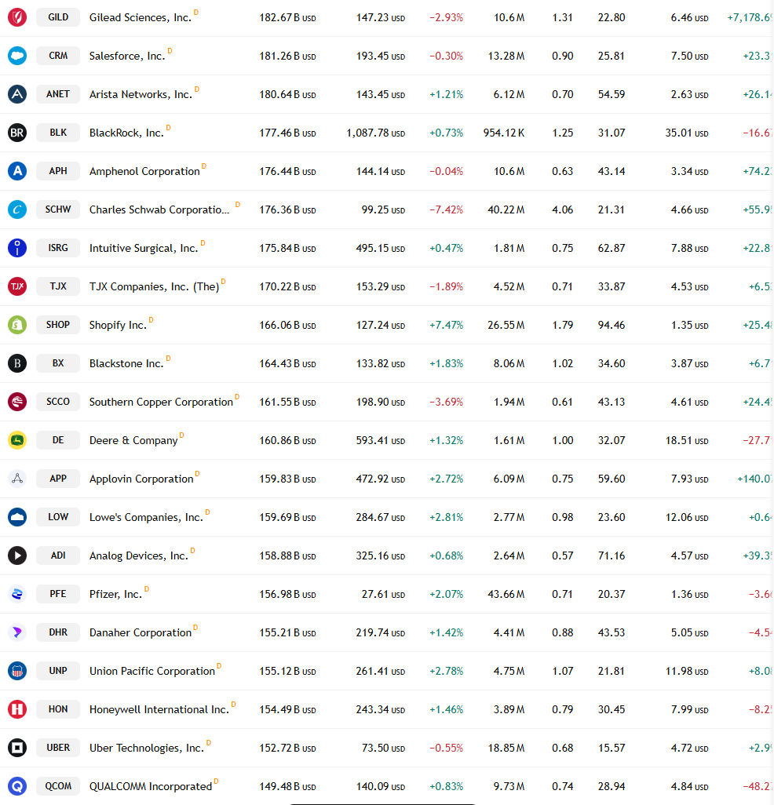
Task: Click the Danaher purple logo icon
Action: [x=17, y=632]
